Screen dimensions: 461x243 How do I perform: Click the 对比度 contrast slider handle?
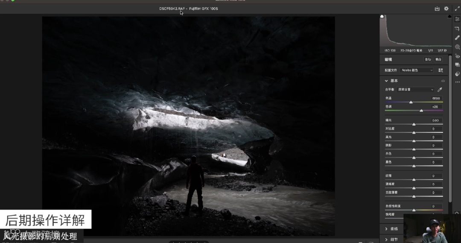[x=414, y=133]
